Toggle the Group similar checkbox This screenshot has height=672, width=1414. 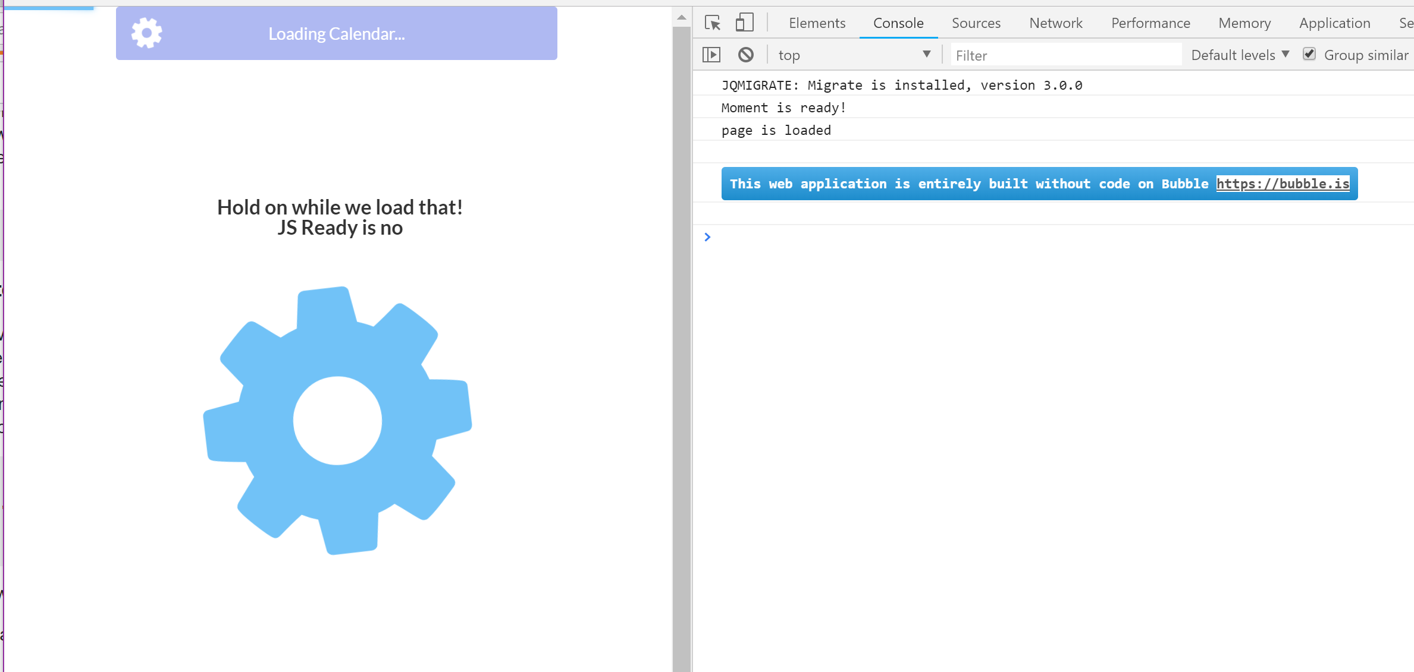pyautogui.click(x=1309, y=54)
